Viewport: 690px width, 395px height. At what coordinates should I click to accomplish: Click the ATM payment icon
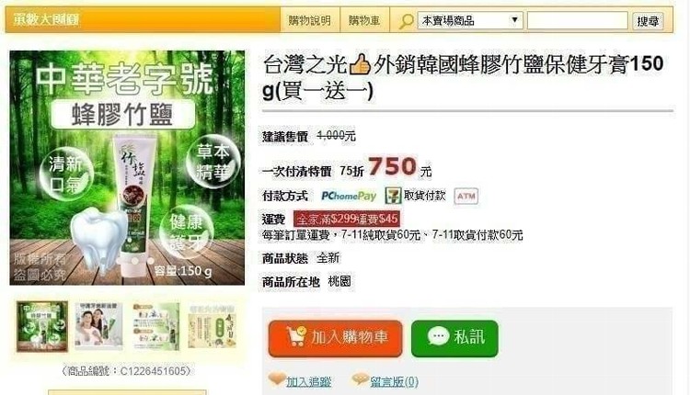(x=466, y=196)
